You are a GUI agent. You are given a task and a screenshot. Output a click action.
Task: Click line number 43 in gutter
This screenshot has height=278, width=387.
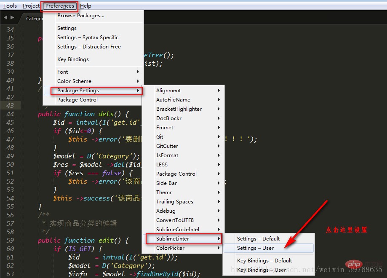[x=10, y=106]
